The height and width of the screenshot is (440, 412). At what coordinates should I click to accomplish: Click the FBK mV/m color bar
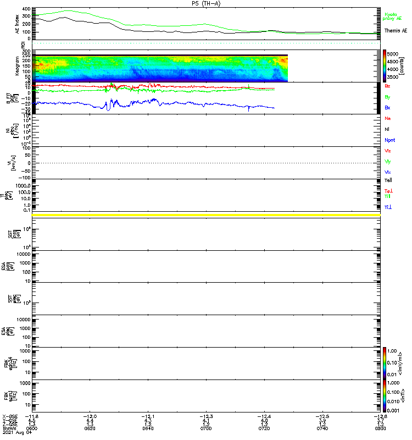click(x=385, y=363)
